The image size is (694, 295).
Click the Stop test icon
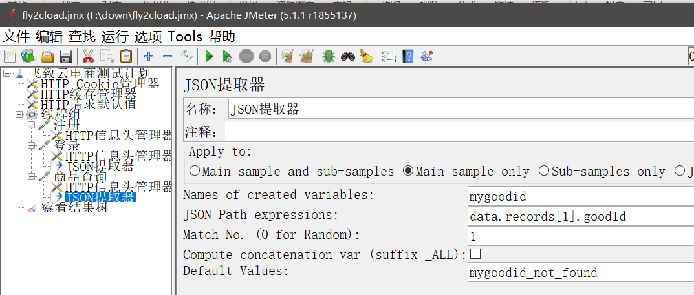tap(246, 56)
